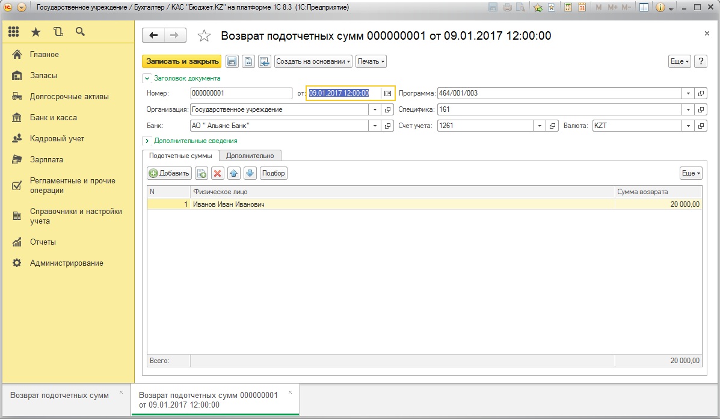The image size is (720, 419).
Task: Click the post document icon beside the Create-on-basis button
Action: point(265,61)
